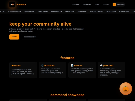The height and width of the screenshot is (101, 135).
Task: Click the orange invite button
Action: [14, 37]
